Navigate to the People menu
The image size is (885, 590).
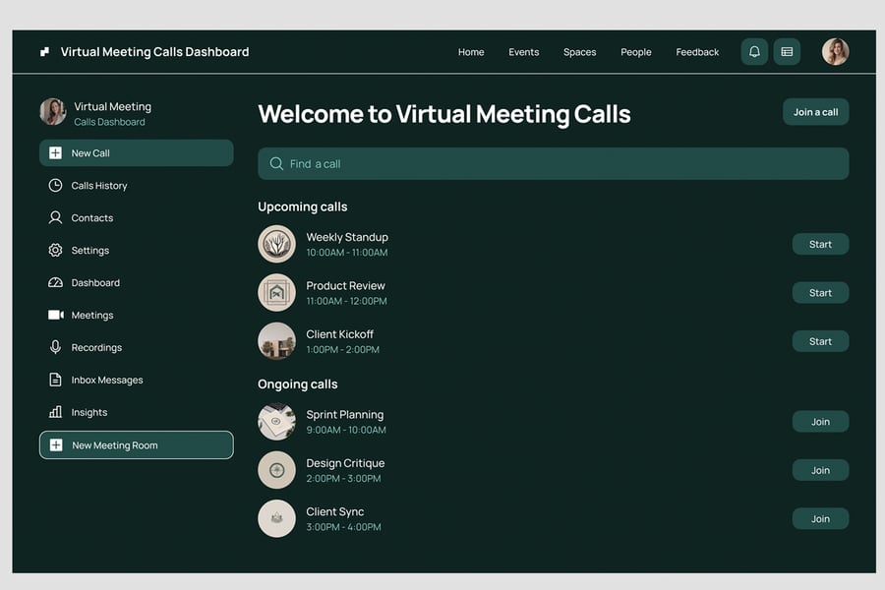(635, 52)
